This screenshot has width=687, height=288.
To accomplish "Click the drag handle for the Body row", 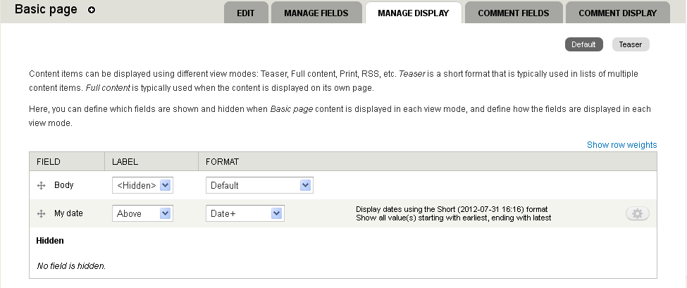I will coord(41,185).
